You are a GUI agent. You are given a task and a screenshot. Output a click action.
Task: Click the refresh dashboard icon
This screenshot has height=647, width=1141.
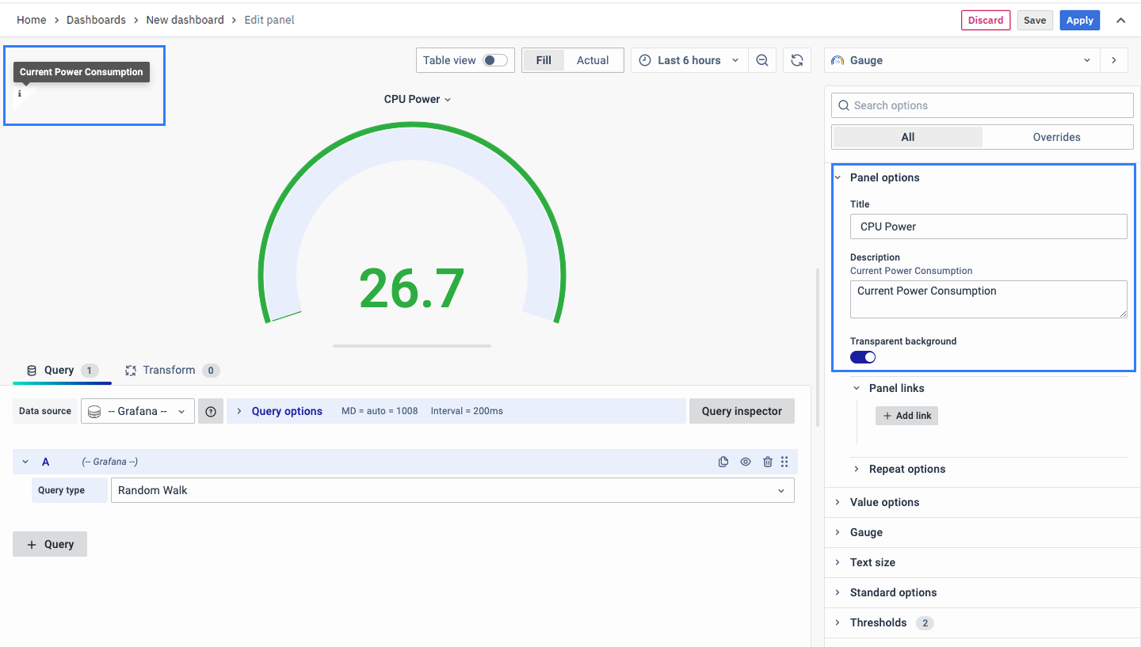pyautogui.click(x=797, y=60)
